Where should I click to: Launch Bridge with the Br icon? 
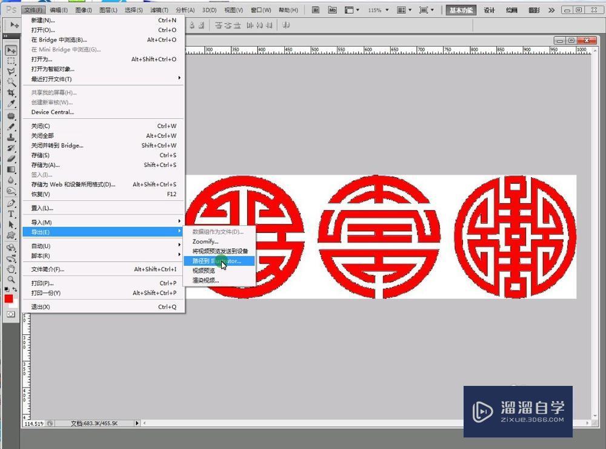pyautogui.click(x=316, y=10)
